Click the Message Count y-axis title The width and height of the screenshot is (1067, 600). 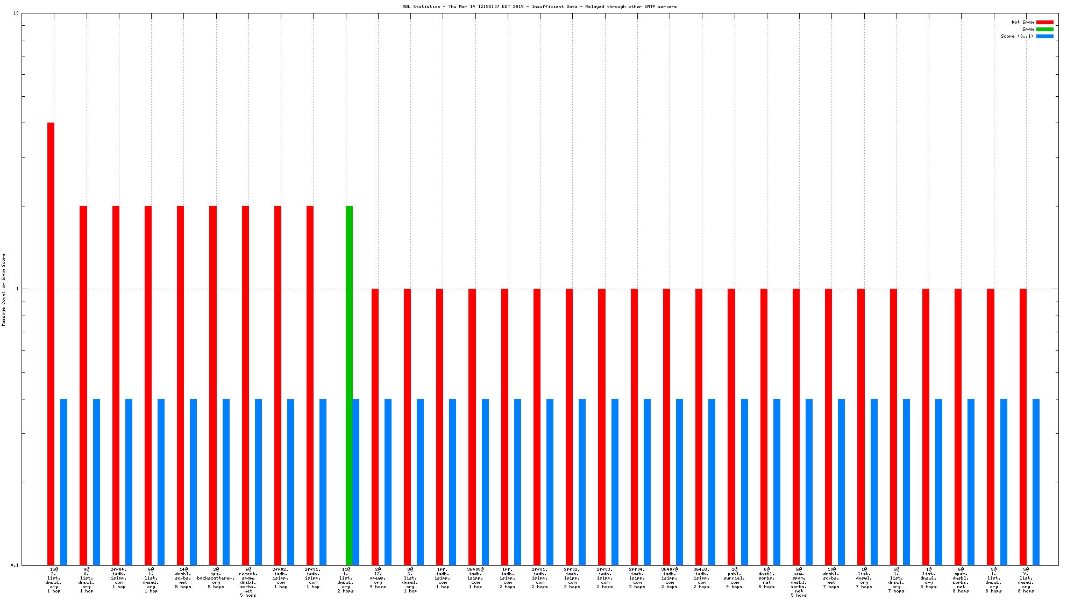(x=4, y=289)
